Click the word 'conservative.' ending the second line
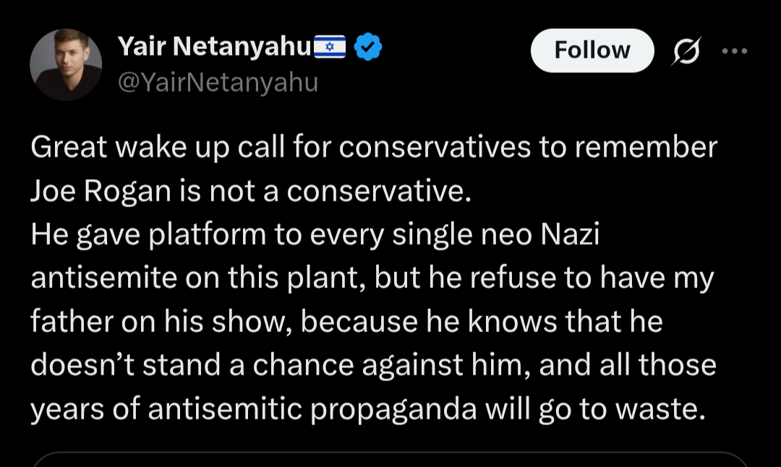Viewport: 781px width, 467px height. coord(378,192)
